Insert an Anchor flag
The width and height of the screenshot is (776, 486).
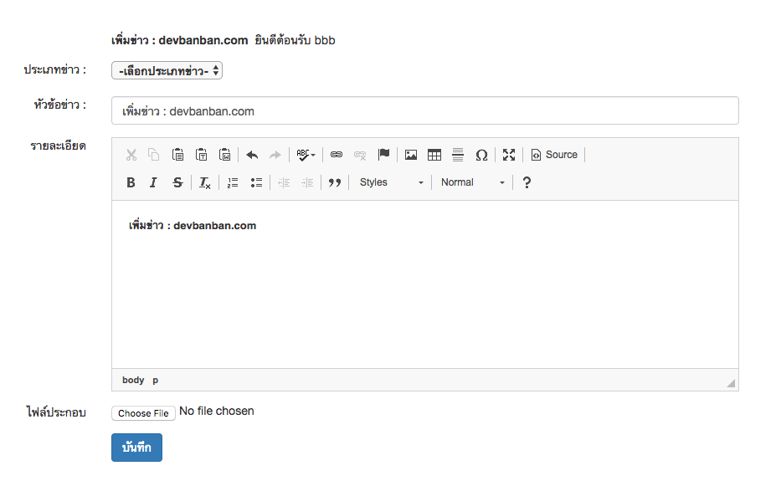pos(383,155)
